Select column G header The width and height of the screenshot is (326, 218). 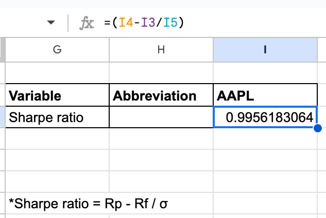[x=57, y=50]
